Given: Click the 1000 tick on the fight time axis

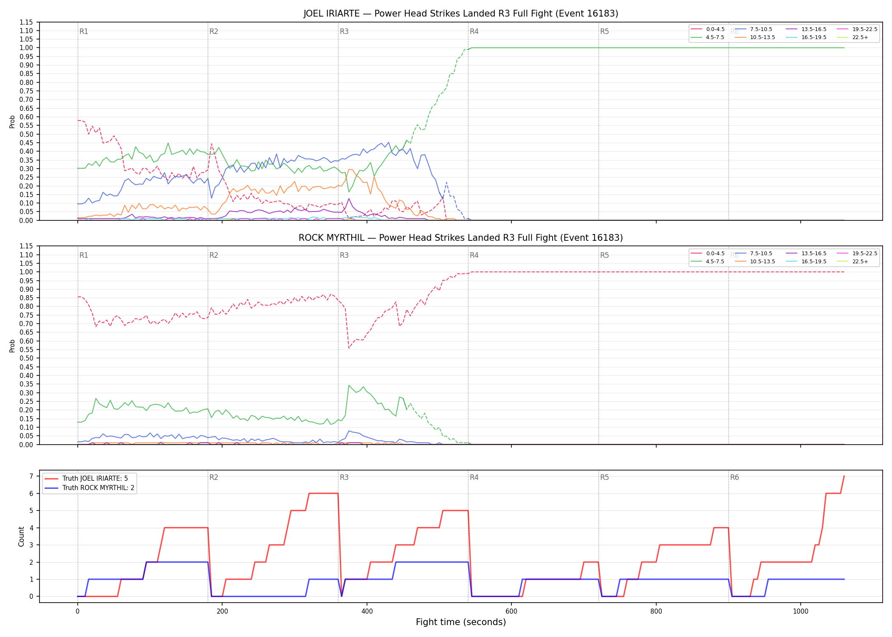Looking at the screenshot, I should [801, 612].
